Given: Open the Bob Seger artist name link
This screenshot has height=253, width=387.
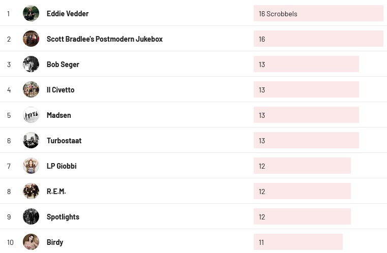Looking at the screenshot, I should click(x=63, y=65).
